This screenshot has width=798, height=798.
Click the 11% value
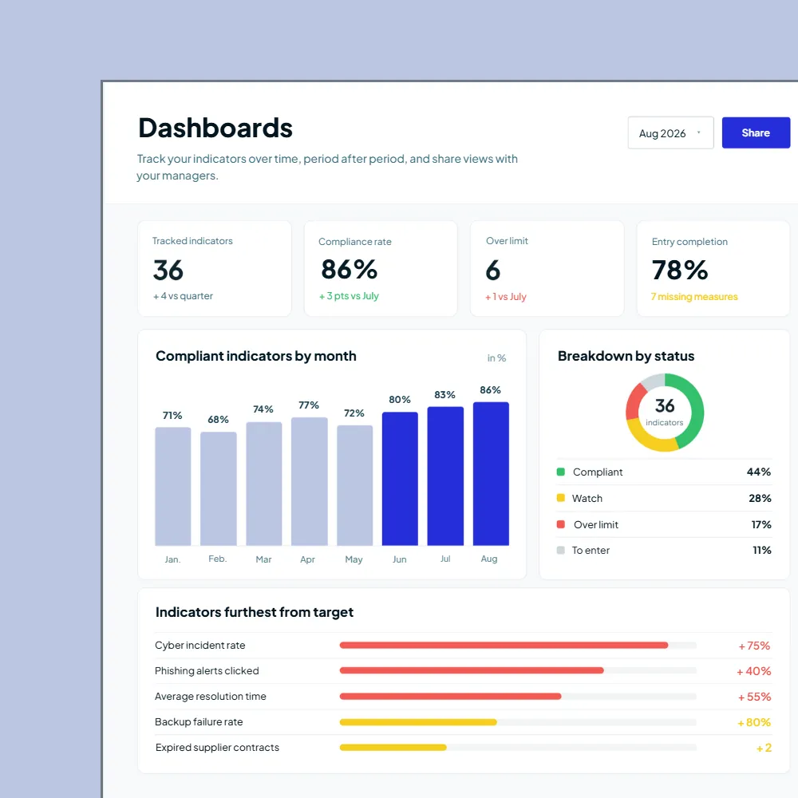pos(762,550)
